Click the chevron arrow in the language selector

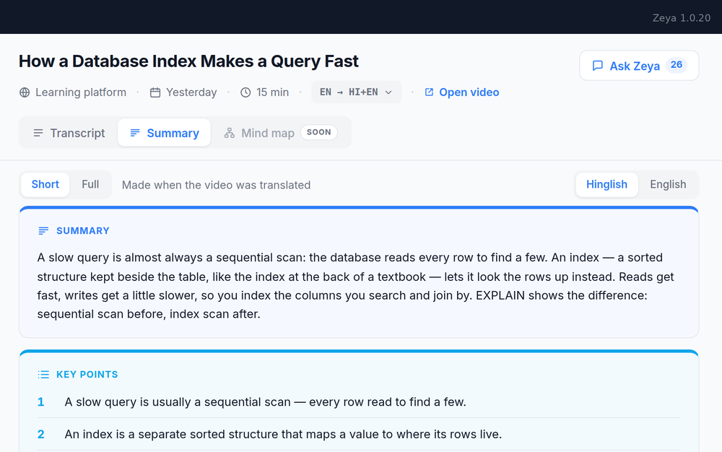pos(388,92)
